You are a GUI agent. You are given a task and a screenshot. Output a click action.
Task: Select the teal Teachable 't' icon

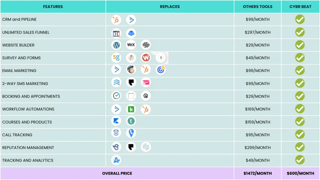tap(131, 121)
